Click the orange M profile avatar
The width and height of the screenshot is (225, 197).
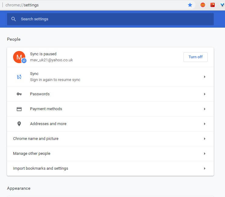click(x=19, y=57)
